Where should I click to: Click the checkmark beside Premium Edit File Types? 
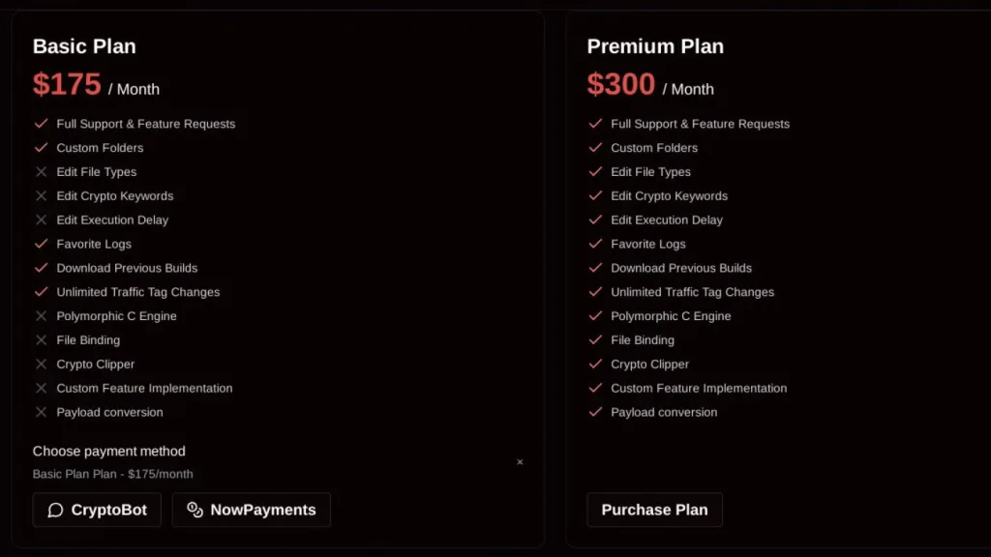tap(596, 172)
